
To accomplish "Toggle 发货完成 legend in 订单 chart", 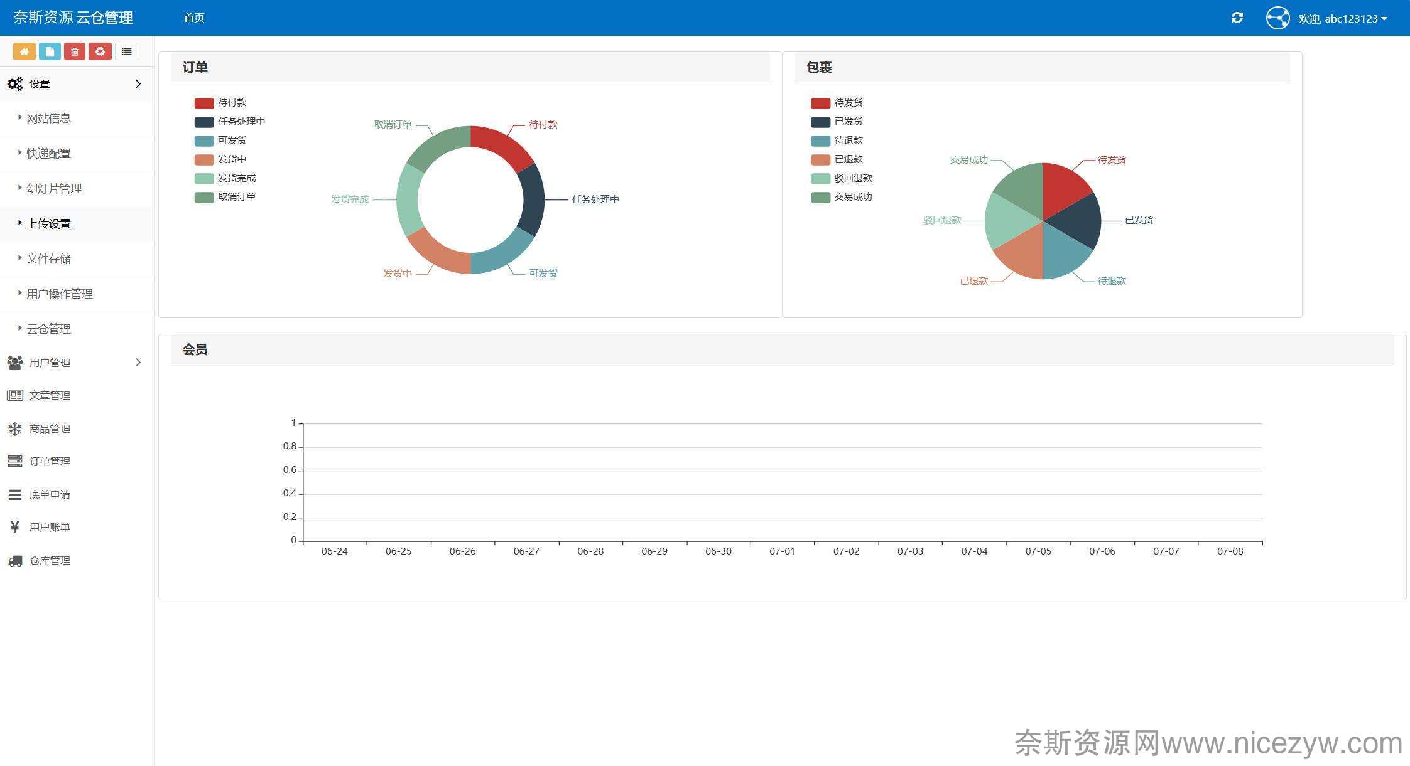I will pyautogui.click(x=225, y=178).
